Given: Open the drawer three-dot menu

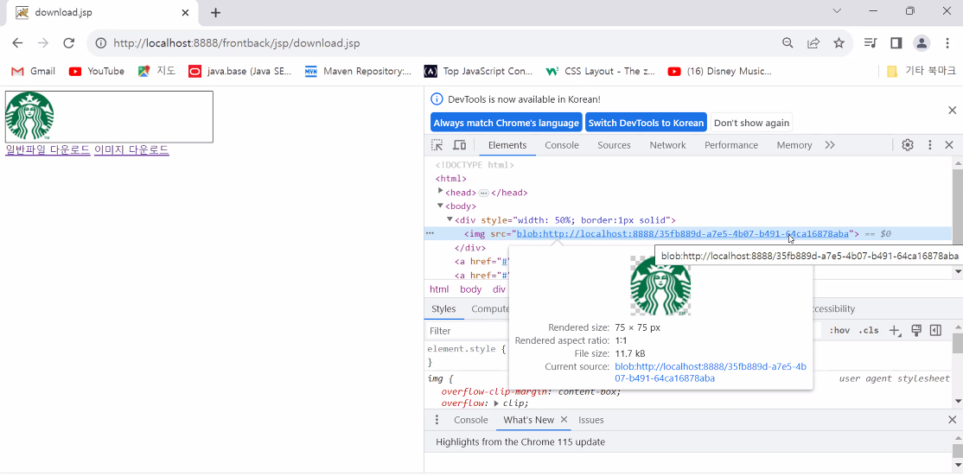Looking at the screenshot, I should tap(437, 420).
